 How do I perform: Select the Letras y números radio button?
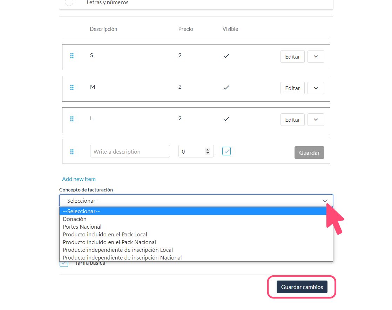tap(69, 3)
